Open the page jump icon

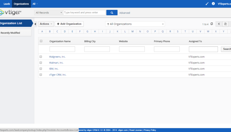tap(225, 24)
